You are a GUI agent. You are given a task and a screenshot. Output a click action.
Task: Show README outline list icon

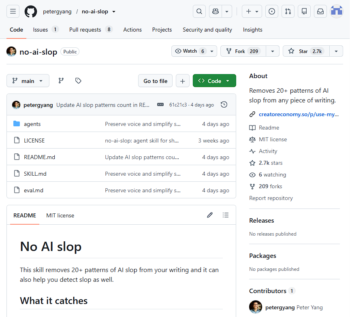(226, 215)
